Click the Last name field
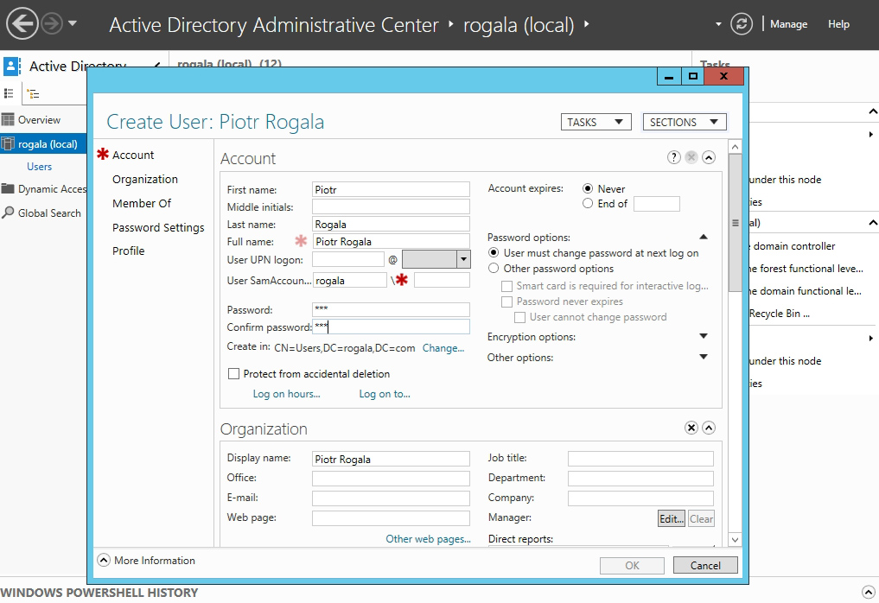The width and height of the screenshot is (879, 603). (x=391, y=224)
